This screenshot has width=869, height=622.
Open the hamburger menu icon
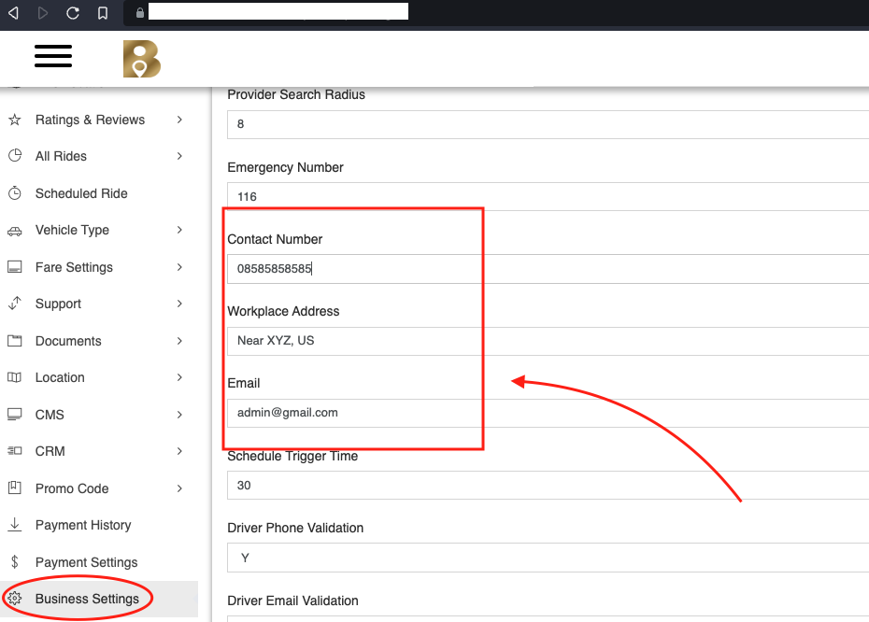[53, 56]
